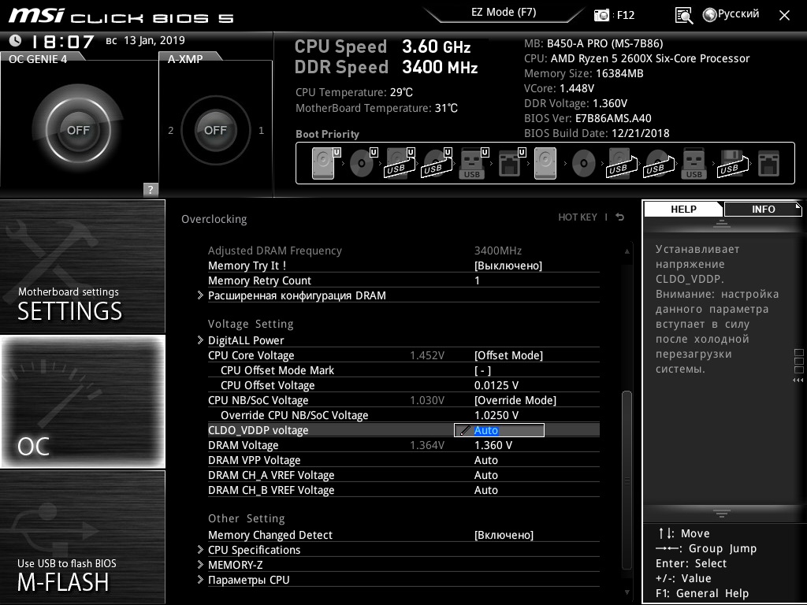Go back using the return arrow icon
Image resolution: width=807 pixels, height=605 pixels.
[x=619, y=217]
